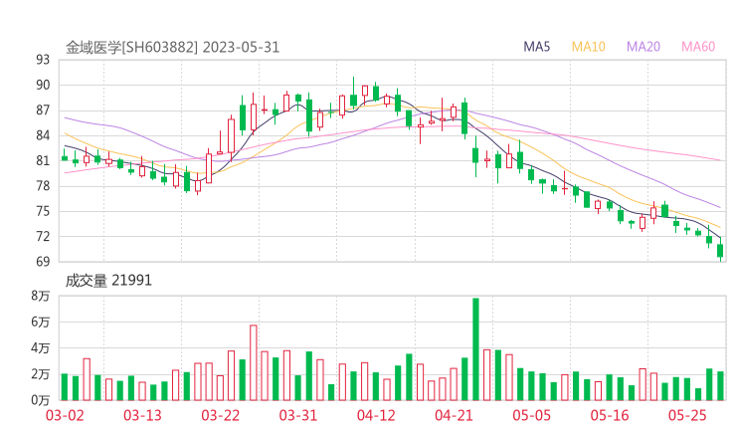Image resolution: width=736 pixels, height=438 pixels.
Task: Click the MA10 legend label
Action: pyautogui.click(x=588, y=47)
